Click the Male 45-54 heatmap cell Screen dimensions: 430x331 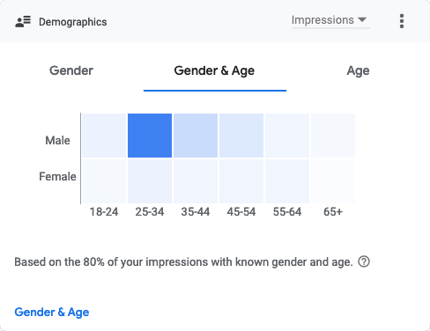241,136
